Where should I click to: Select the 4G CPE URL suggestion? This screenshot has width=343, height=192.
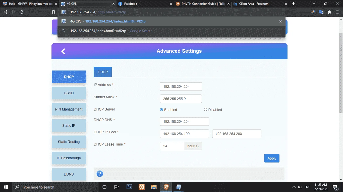coord(171,21)
